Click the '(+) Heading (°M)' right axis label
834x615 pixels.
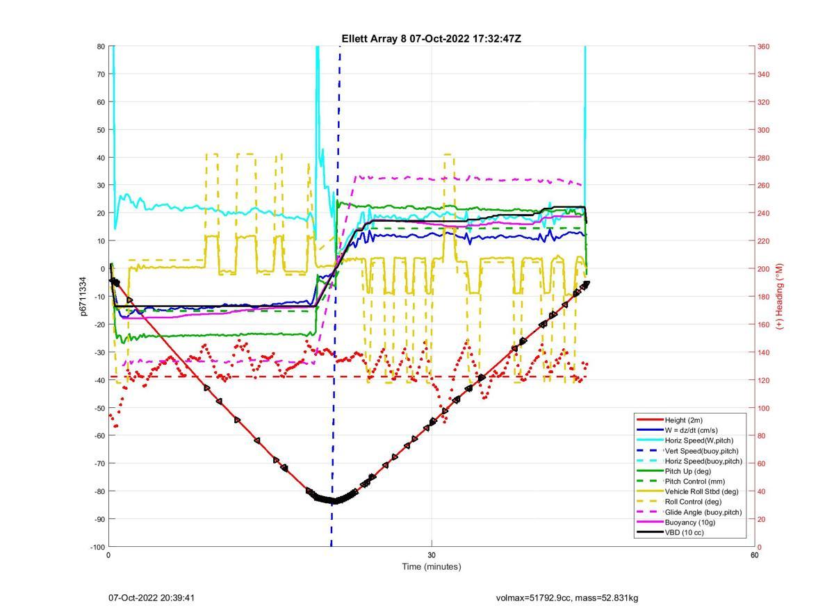point(780,296)
